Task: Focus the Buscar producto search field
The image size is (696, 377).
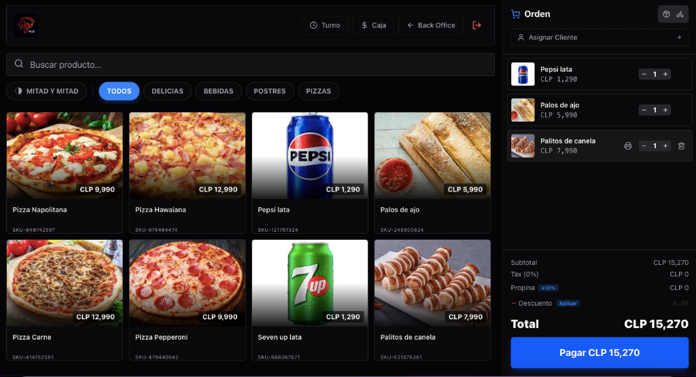Action: click(250, 65)
